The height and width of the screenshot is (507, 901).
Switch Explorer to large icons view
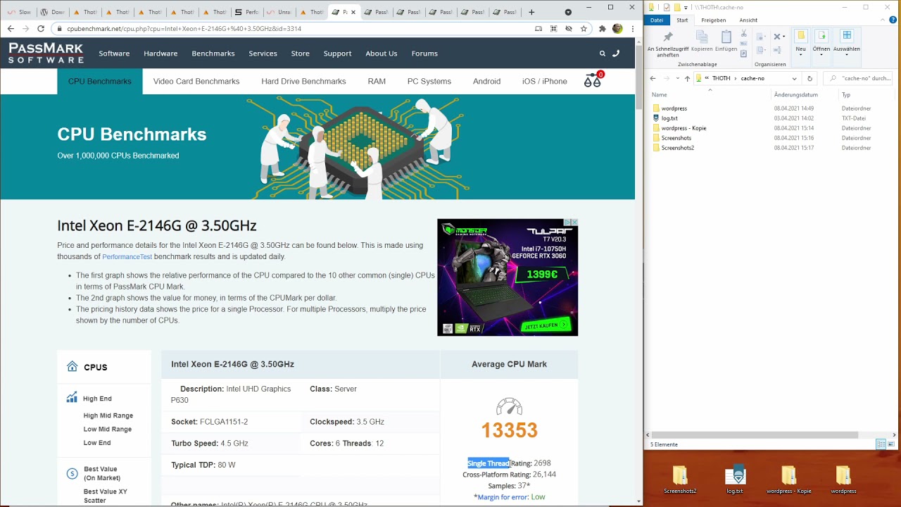pyautogui.click(x=891, y=444)
